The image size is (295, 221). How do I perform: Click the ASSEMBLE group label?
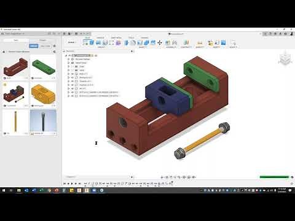coord(171,47)
